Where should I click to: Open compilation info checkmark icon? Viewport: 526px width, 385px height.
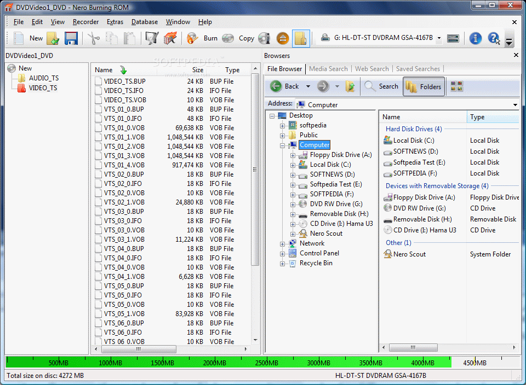click(152, 38)
